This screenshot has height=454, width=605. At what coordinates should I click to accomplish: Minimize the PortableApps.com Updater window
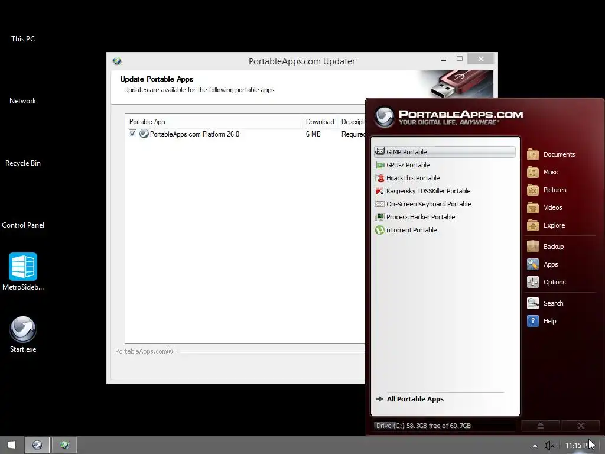point(444,60)
